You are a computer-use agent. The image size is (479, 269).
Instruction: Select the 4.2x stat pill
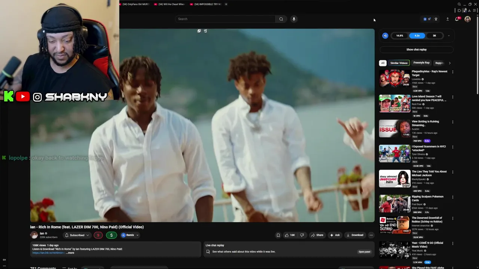[x=417, y=35]
